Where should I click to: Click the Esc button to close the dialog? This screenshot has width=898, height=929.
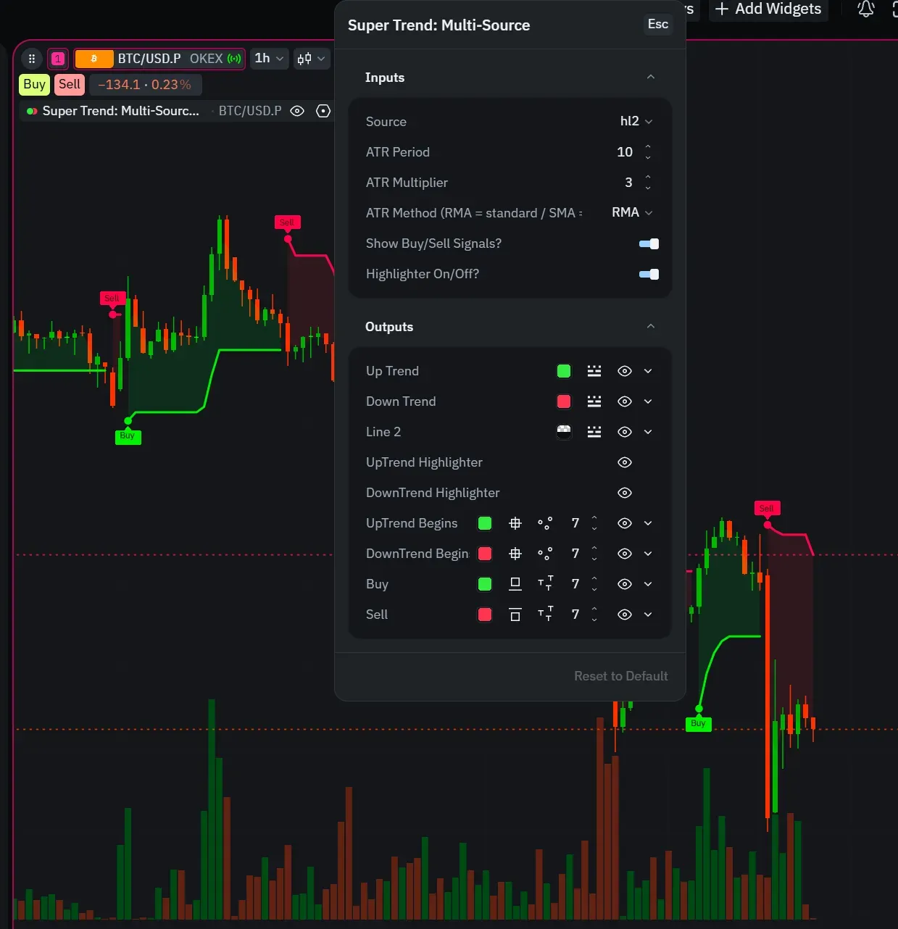coord(658,24)
